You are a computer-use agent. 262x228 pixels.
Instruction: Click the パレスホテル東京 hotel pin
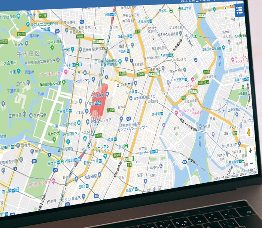coord(66,72)
